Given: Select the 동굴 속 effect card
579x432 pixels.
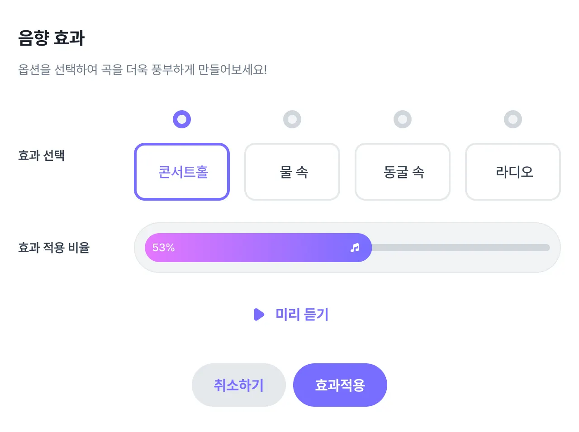Looking at the screenshot, I should 403,172.
